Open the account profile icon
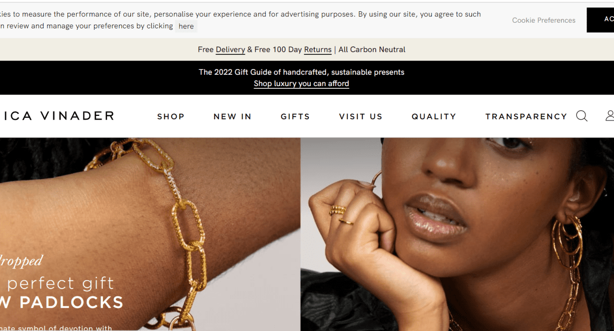 pyautogui.click(x=610, y=116)
